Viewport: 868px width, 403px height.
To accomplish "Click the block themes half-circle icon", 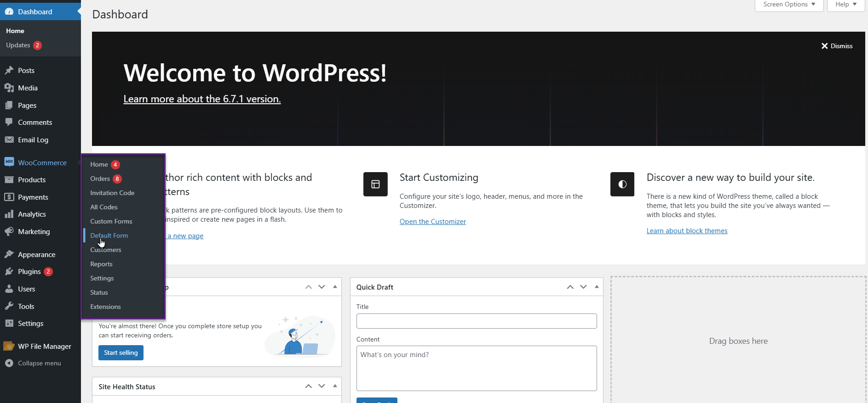I will (x=622, y=184).
